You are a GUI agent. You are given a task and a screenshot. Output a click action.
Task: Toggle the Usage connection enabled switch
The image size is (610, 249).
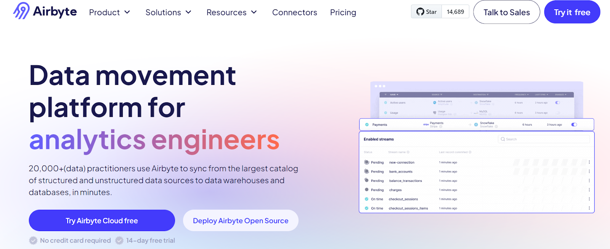(558, 113)
